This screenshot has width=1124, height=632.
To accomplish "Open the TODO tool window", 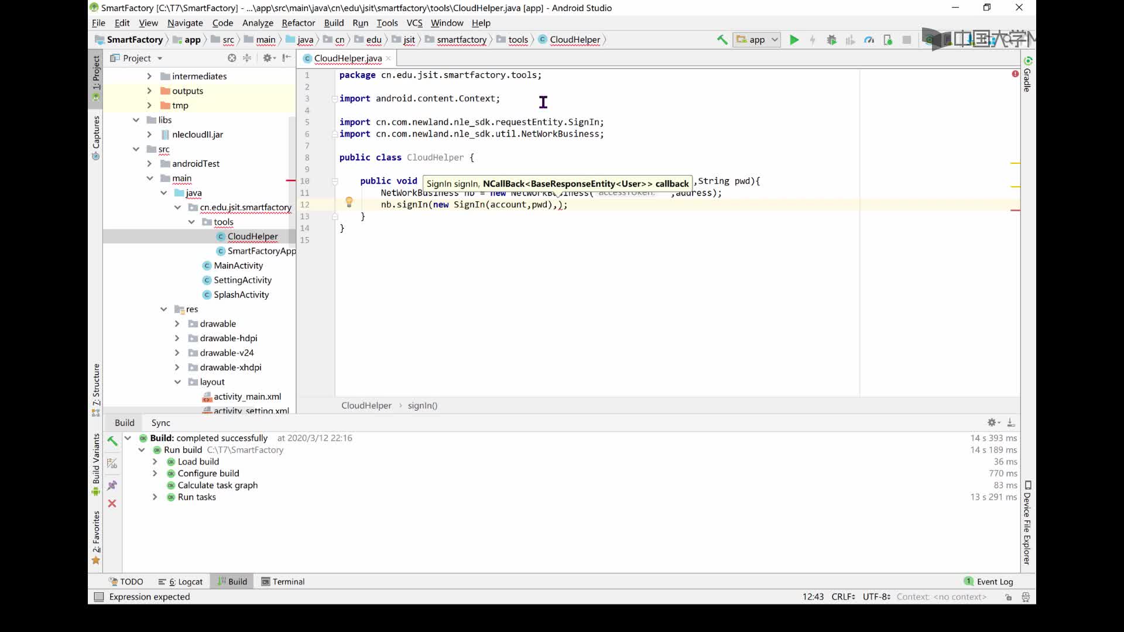I will (126, 582).
